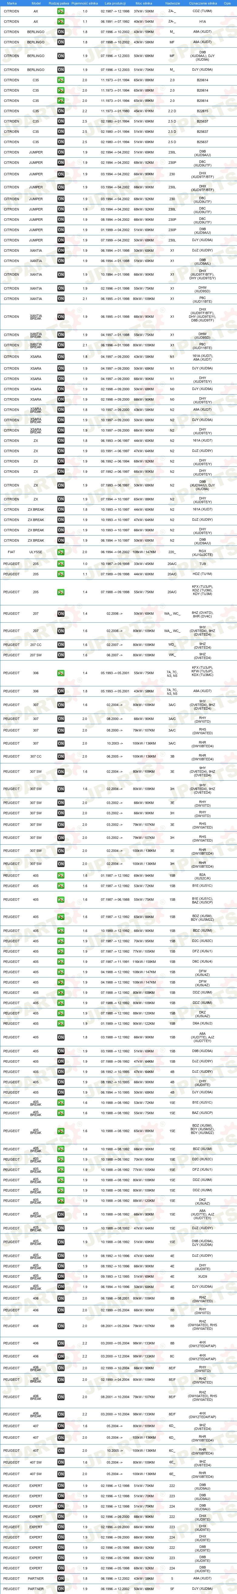This screenshot has width=237, height=1594.
Task: Click the petrol icon in the CITROEN AX 1.0 row
Action: pyautogui.click(x=61, y=11)
